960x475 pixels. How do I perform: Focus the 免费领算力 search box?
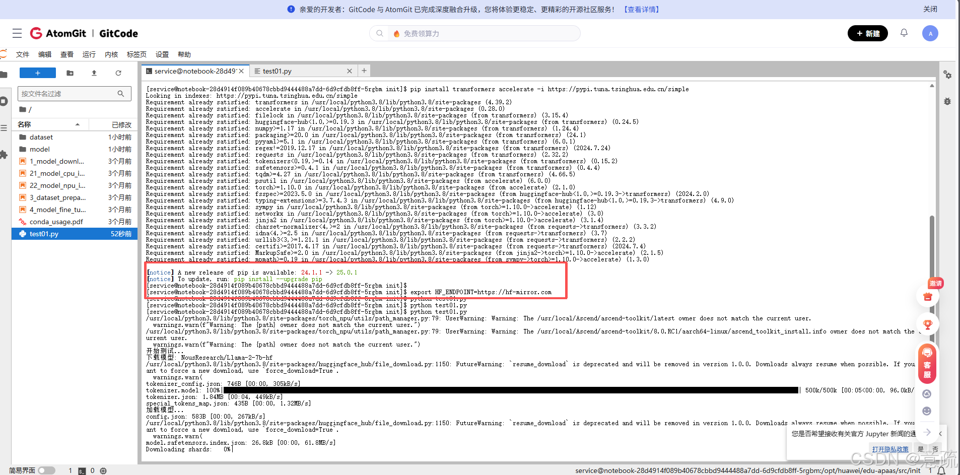475,33
